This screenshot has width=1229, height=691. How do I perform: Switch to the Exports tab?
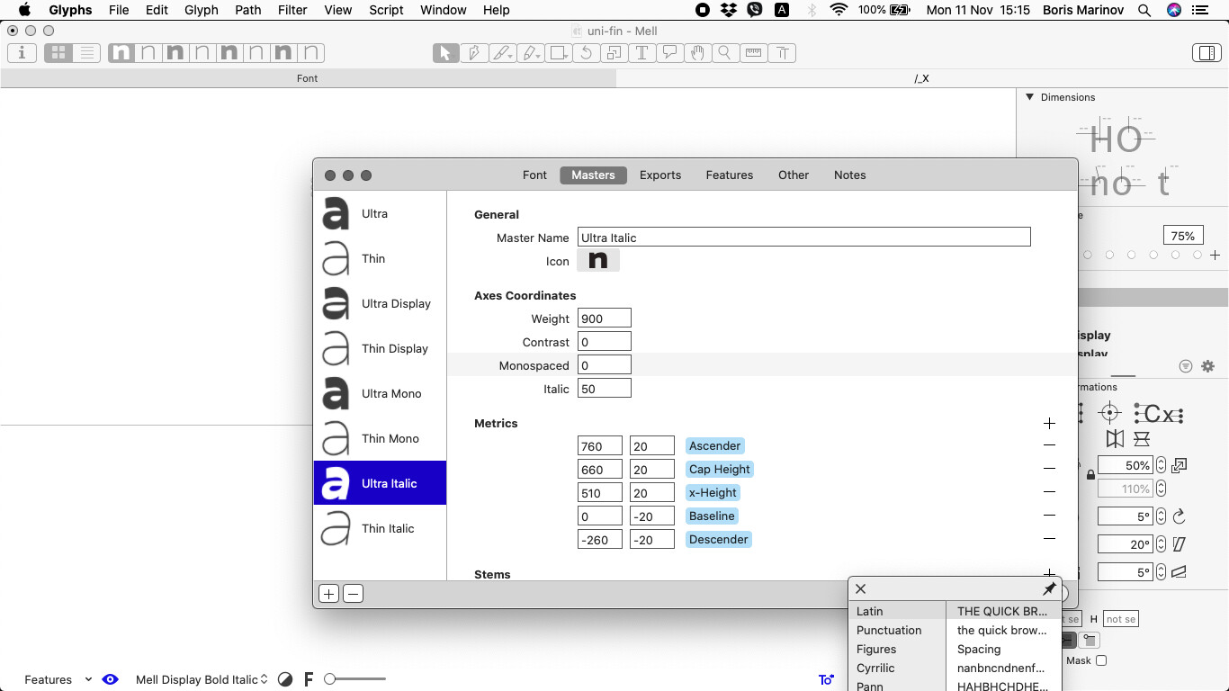coord(659,175)
